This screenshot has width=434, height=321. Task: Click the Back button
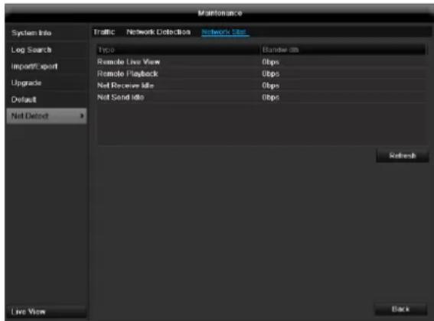tap(400, 309)
